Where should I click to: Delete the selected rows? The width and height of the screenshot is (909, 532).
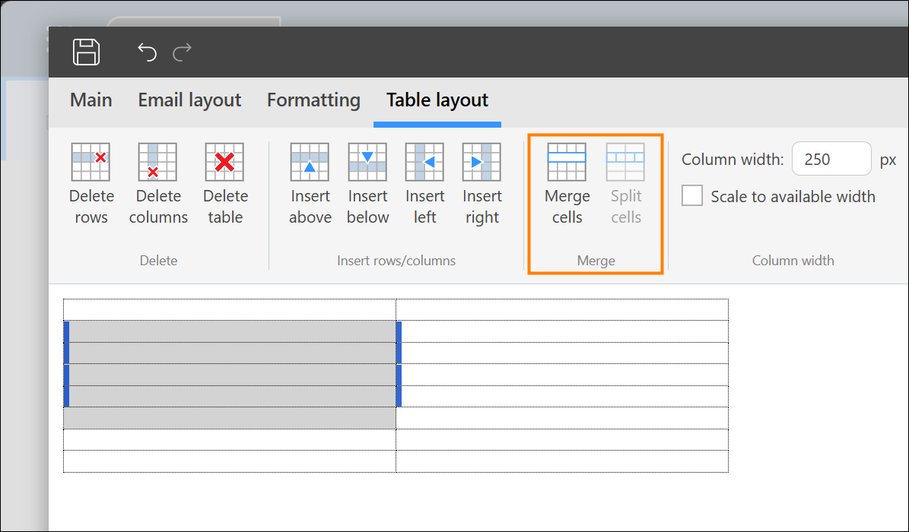click(x=91, y=184)
